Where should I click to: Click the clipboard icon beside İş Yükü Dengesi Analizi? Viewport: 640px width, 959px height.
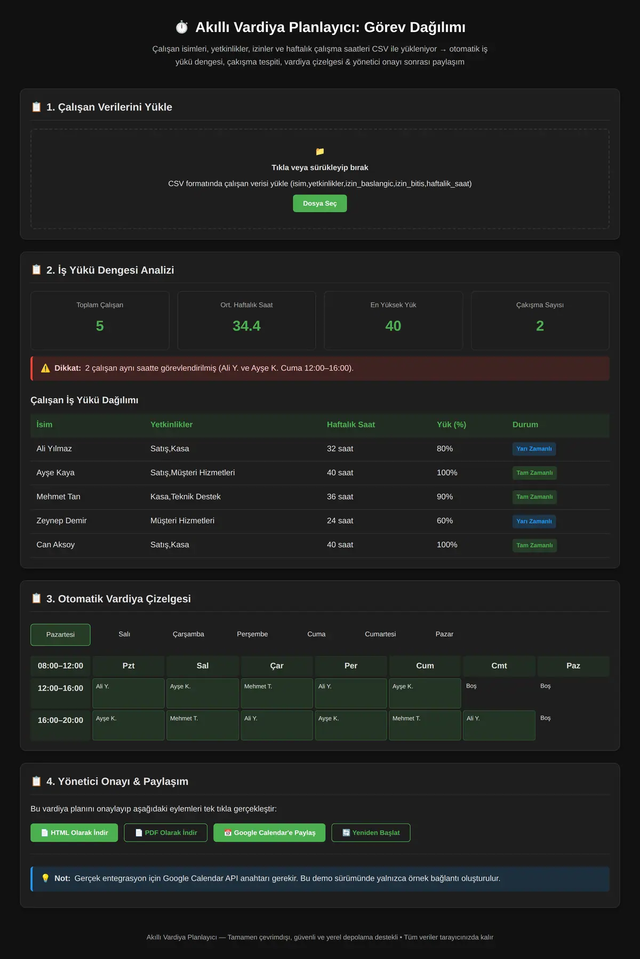click(x=36, y=270)
